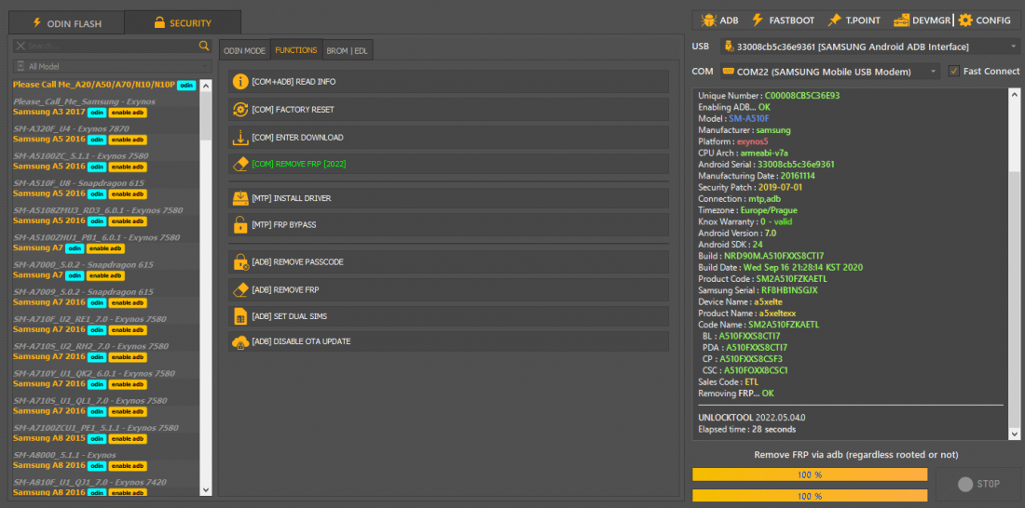The width and height of the screenshot is (1025, 508).
Task: Click Elapsed time : 28 seconds line
Action: click(x=747, y=429)
